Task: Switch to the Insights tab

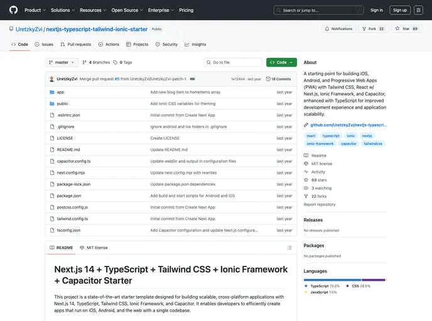Action: click(x=195, y=45)
